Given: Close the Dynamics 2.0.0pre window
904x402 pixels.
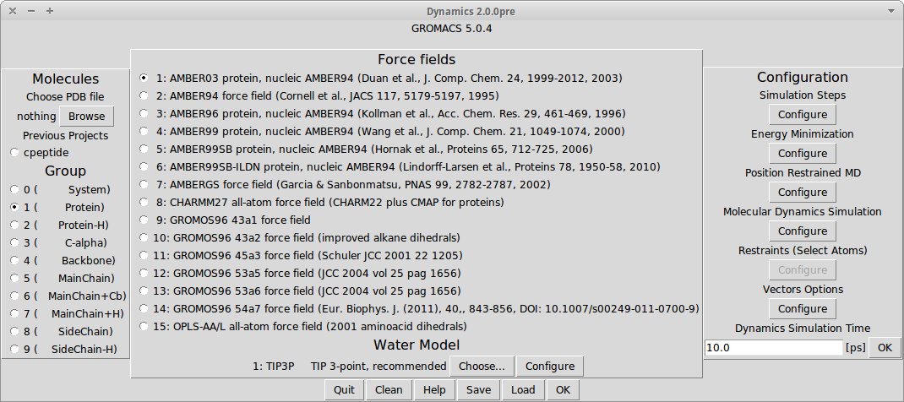Looking at the screenshot, I should click(14, 11).
